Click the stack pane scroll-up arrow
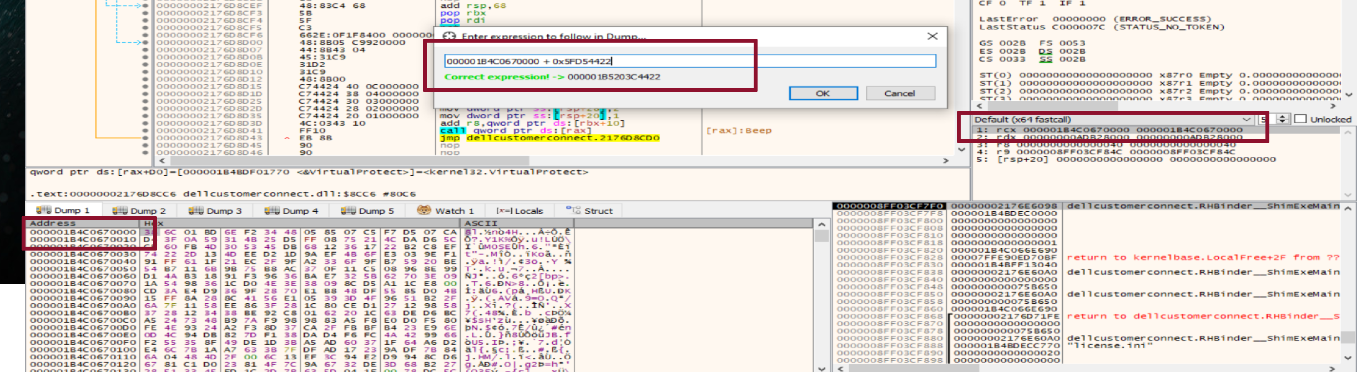The height and width of the screenshot is (372, 1357). (1349, 207)
